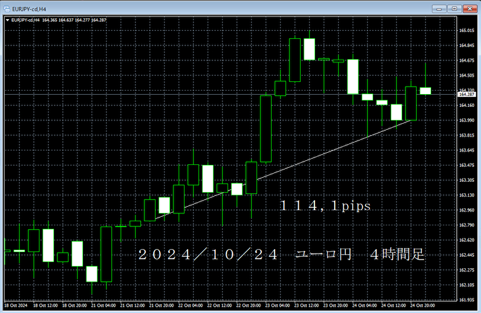Click the 162.620 price axis label
The height and width of the screenshot is (313, 481).
pos(466,240)
